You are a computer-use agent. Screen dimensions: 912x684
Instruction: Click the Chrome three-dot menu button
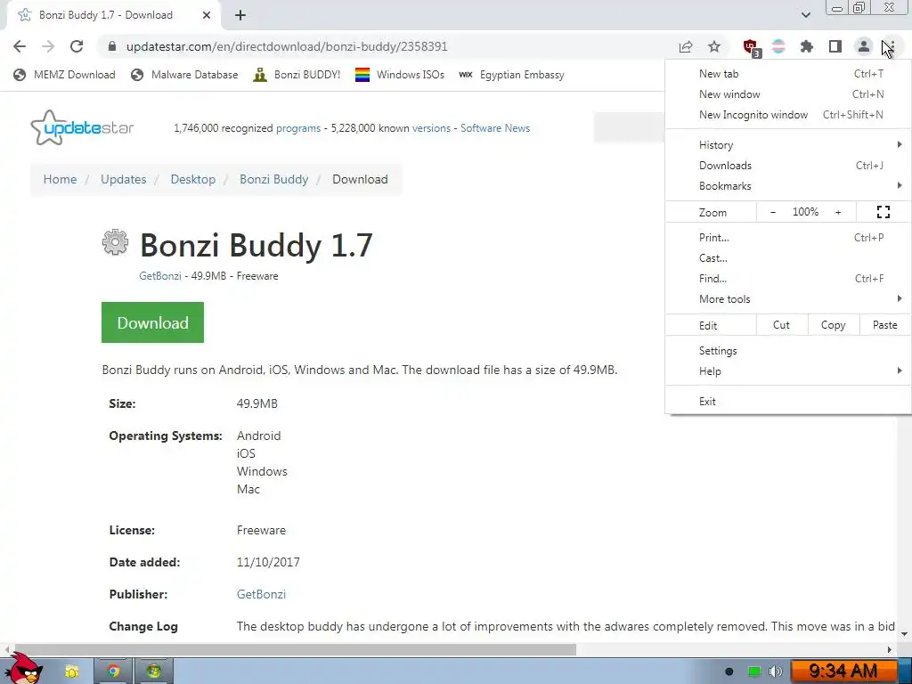point(892,46)
